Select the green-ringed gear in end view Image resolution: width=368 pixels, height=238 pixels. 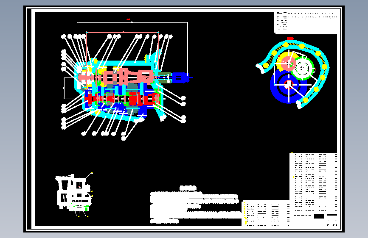302,68
